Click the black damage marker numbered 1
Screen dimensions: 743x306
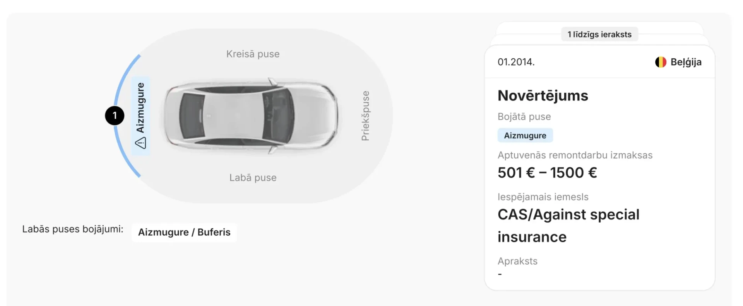coord(115,116)
